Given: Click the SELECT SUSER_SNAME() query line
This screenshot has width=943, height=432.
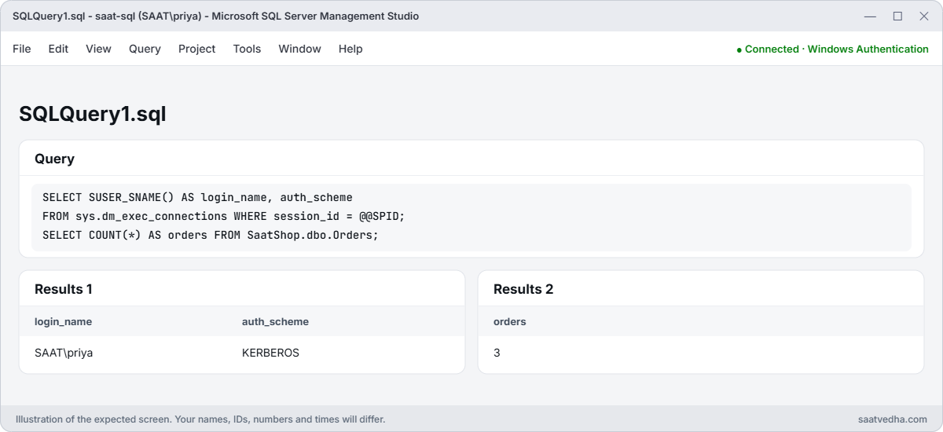Looking at the screenshot, I should (x=197, y=197).
